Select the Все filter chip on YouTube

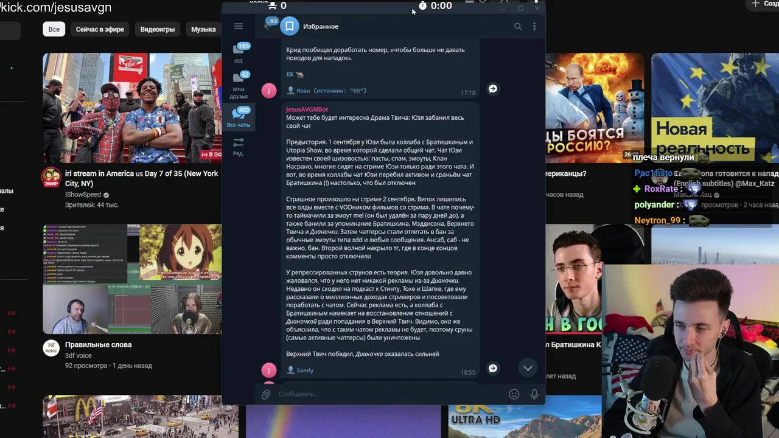pos(54,29)
